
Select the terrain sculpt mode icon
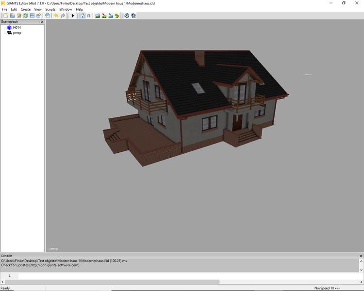98,16
